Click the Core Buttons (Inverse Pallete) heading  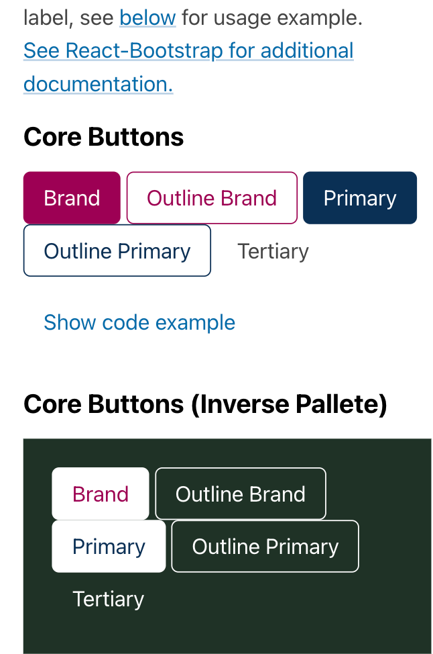[x=205, y=404]
